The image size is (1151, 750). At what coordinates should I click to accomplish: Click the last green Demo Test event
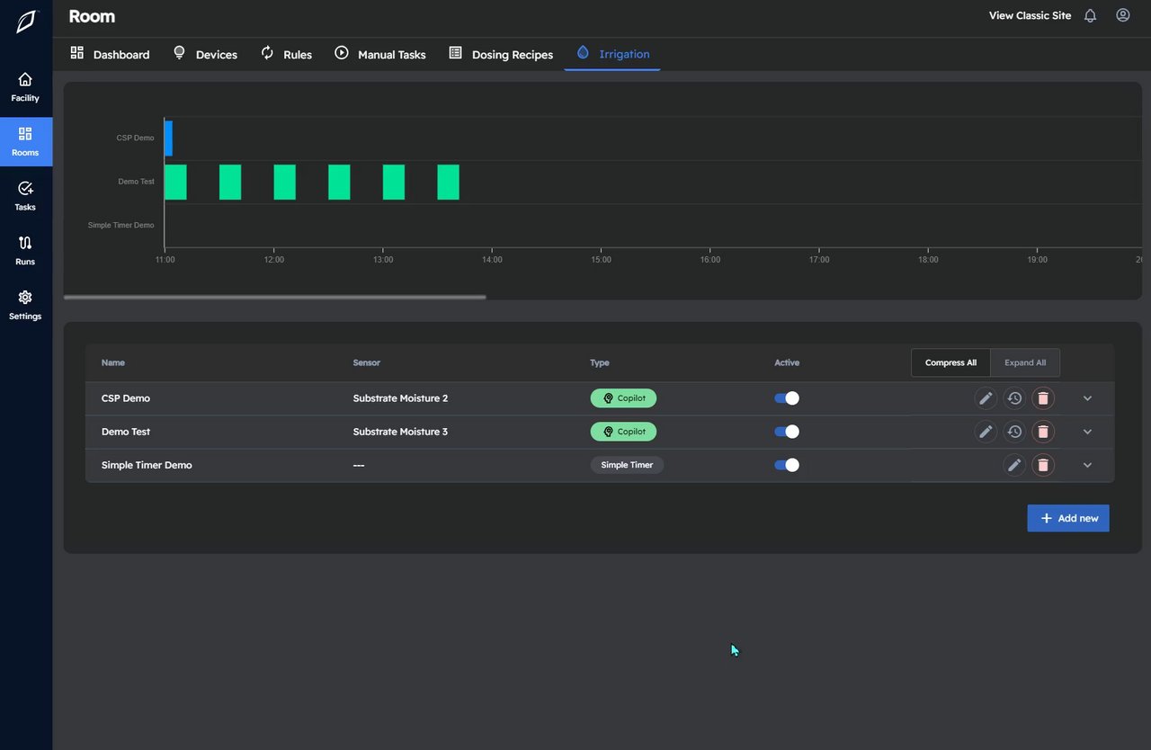pos(448,182)
